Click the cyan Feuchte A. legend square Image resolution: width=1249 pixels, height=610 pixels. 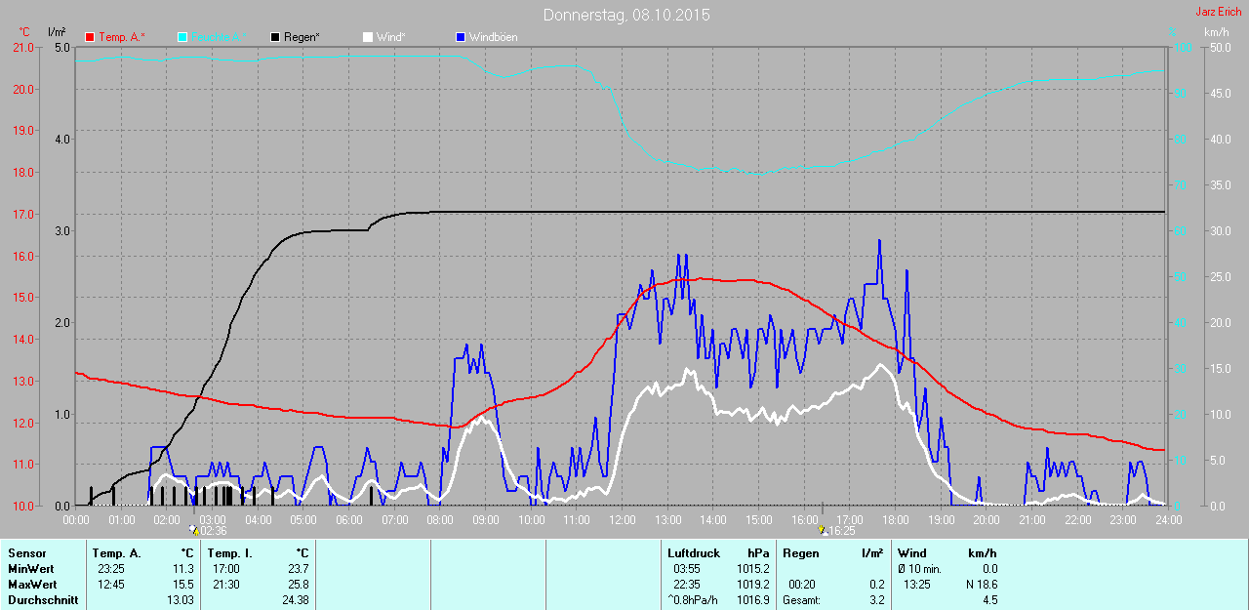182,37
